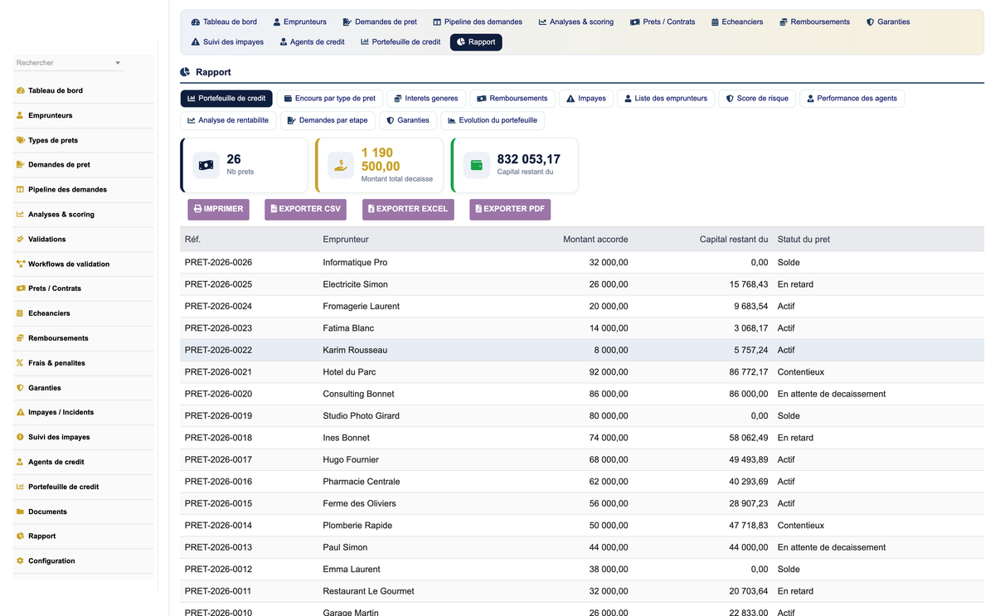The width and height of the screenshot is (995, 616).
Task: Click the Tableau de bord sidebar icon
Action: (20, 90)
